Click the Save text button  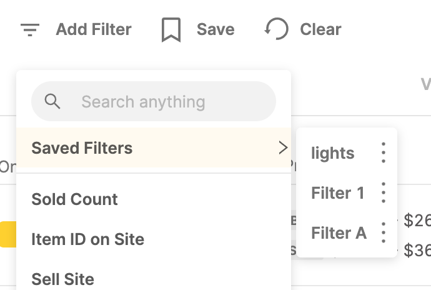[x=215, y=29]
